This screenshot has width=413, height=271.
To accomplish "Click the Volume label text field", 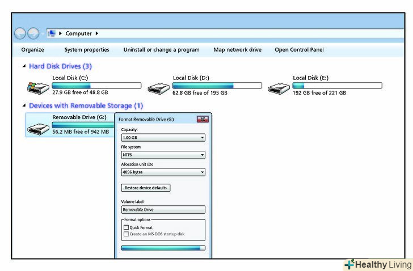I will coord(163,209).
